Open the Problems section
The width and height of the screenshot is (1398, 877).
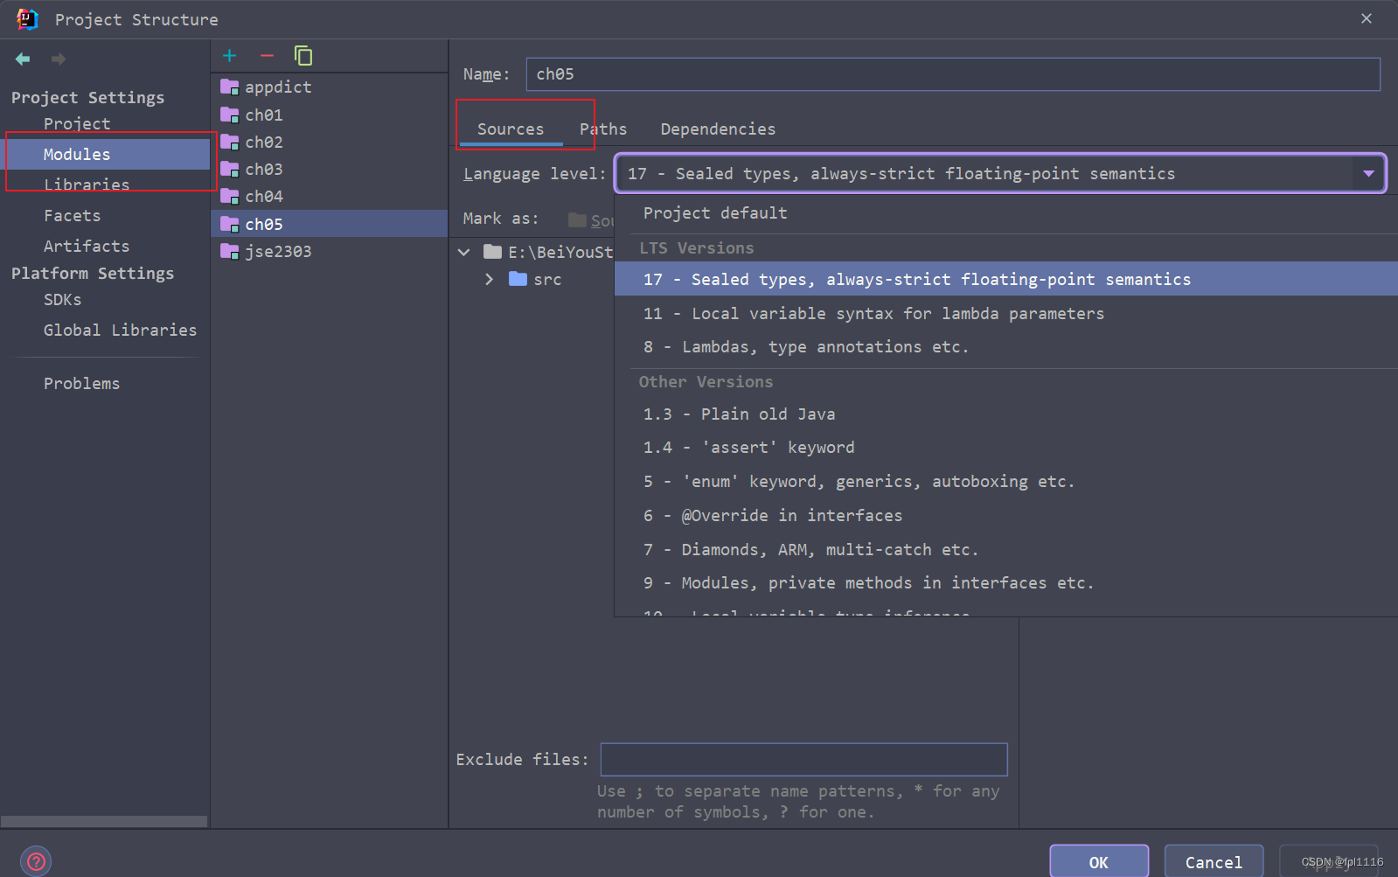coord(81,383)
